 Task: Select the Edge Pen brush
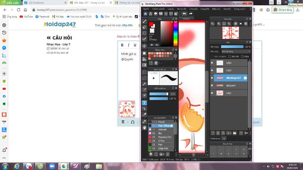click(x=161, y=148)
